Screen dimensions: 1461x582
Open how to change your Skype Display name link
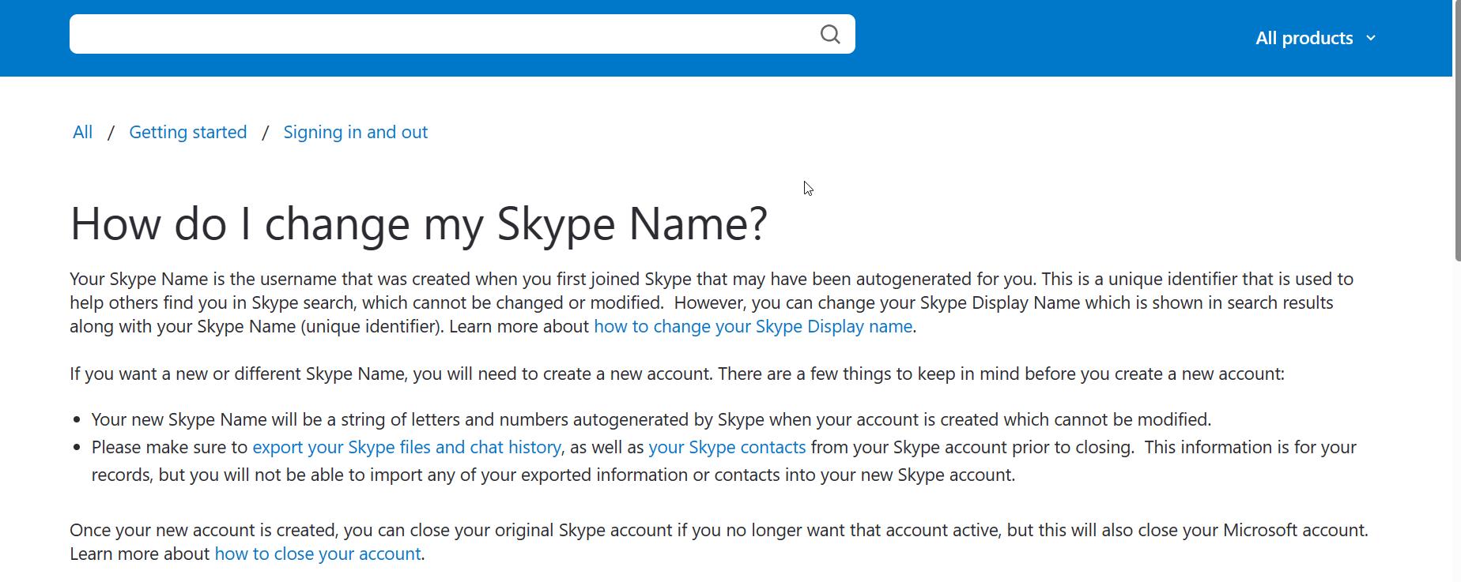(753, 326)
